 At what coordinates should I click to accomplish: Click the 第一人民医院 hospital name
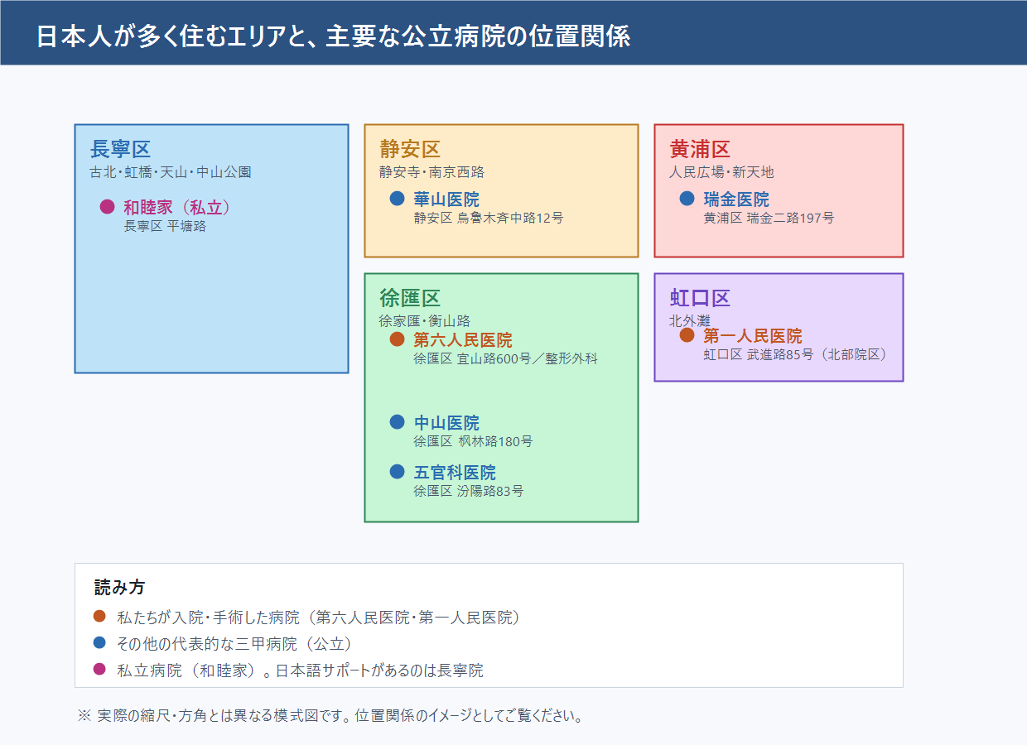point(753,336)
